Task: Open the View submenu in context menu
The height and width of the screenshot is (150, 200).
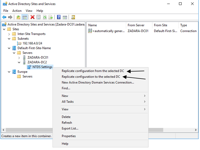Action: 100,109
